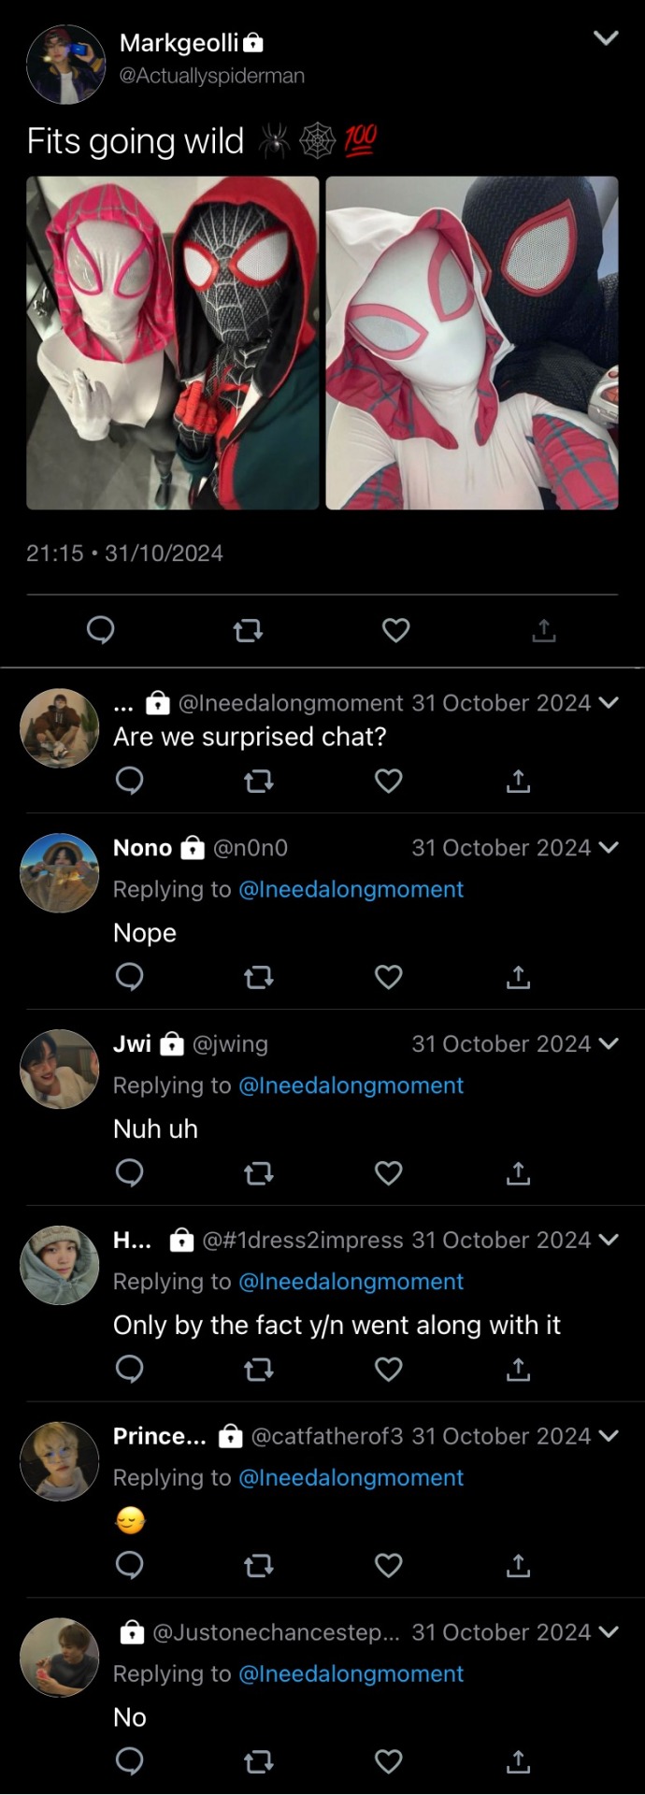Image resolution: width=645 pixels, height=1795 pixels.
Task: Reply to Jwi's 'Nuh uh' comment
Action: click(129, 1172)
